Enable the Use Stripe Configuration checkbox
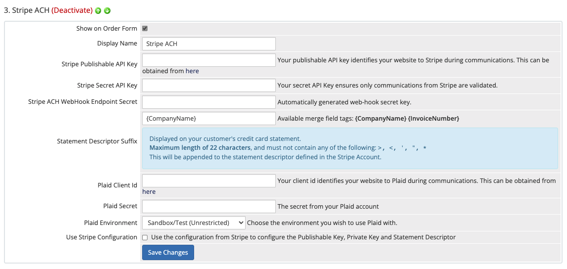The width and height of the screenshot is (567, 269). 145,237
